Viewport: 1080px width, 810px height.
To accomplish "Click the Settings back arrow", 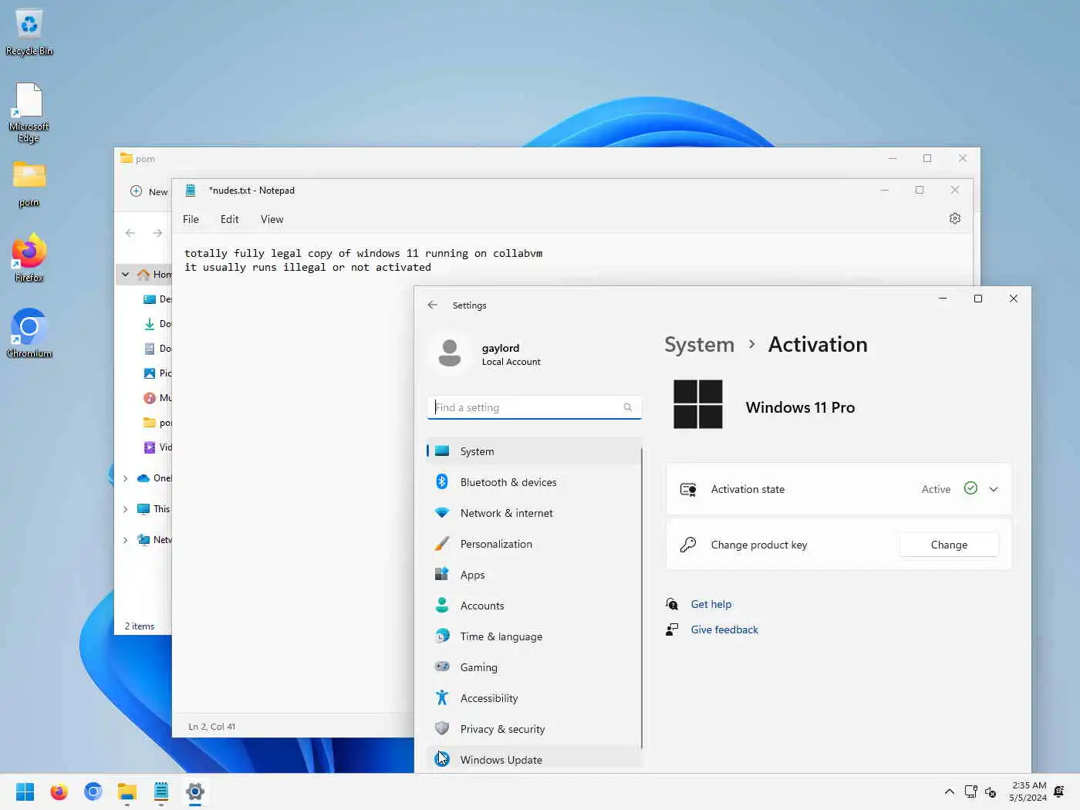I will pos(433,305).
